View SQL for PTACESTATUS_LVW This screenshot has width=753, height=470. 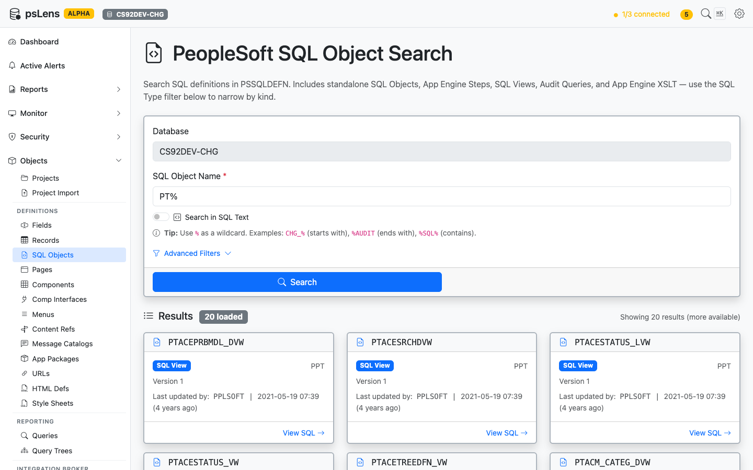(x=710, y=433)
